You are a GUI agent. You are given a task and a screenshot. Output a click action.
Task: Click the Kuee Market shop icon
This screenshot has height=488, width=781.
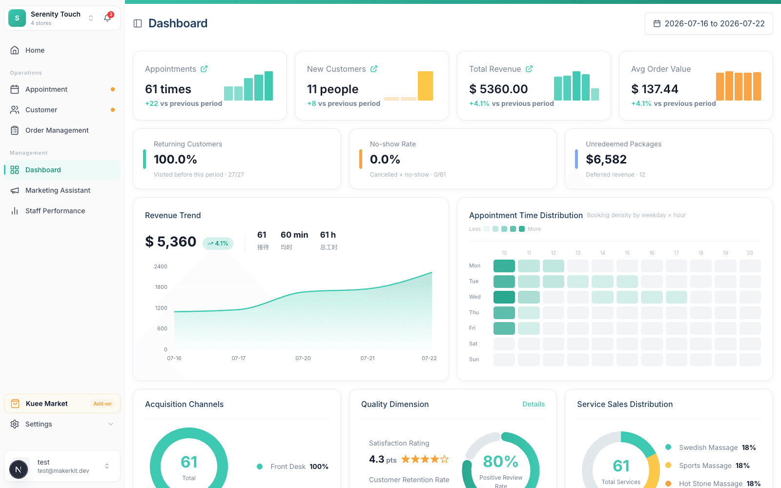point(15,404)
